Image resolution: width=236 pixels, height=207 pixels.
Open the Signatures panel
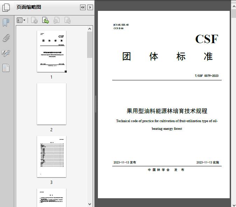[6, 53]
